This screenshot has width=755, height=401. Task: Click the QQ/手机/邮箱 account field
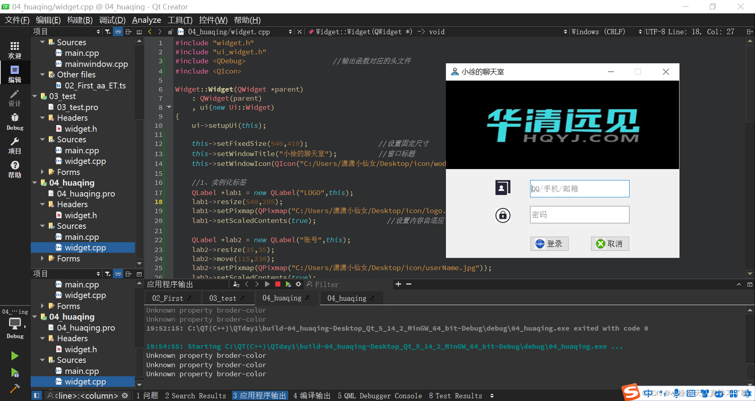pos(580,189)
